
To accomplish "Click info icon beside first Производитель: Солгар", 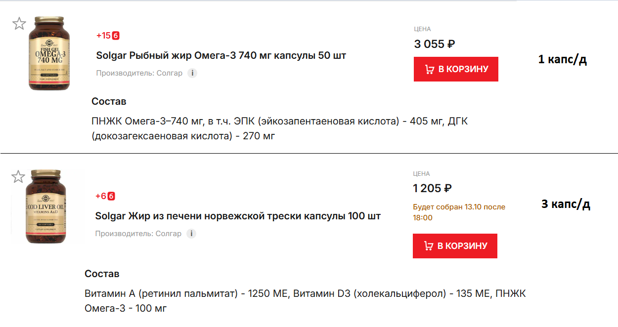I will tap(192, 73).
